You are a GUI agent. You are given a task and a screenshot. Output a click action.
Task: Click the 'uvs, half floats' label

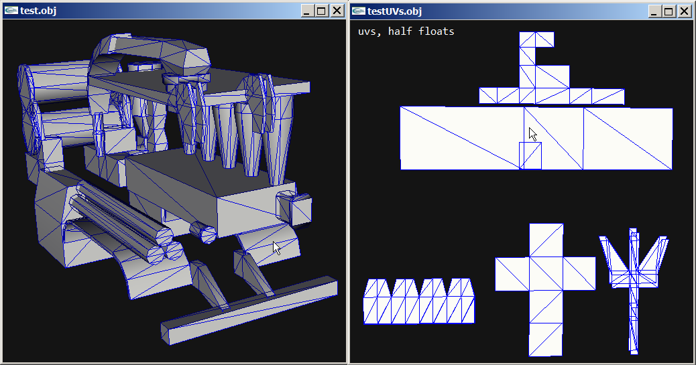(x=406, y=31)
